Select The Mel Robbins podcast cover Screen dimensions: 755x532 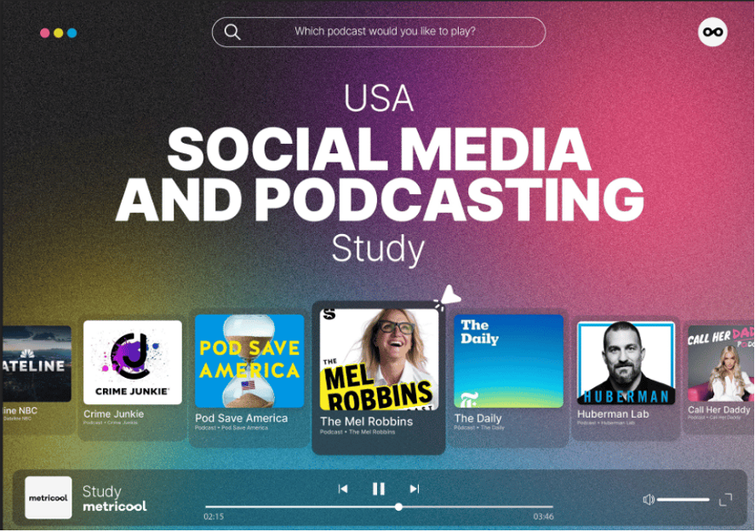click(379, 360)
